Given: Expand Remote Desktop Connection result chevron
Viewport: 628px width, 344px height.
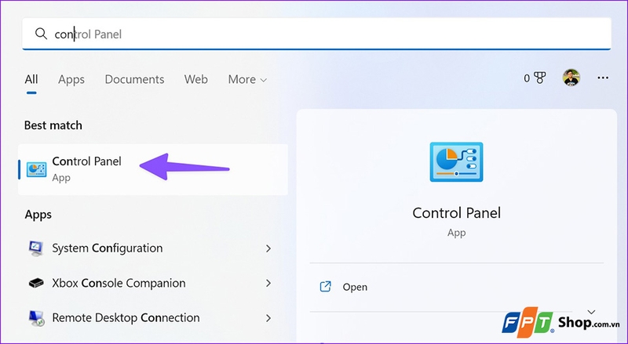Looking at the screenshot, I should click(268, 318).
